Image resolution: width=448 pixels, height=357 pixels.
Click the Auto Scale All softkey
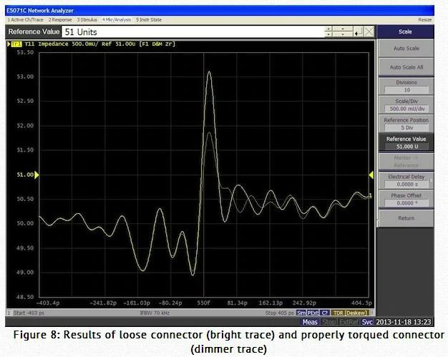coord(406,67)
